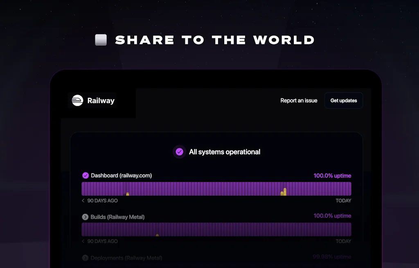Click the All systems operational status text

coord(225,152)
